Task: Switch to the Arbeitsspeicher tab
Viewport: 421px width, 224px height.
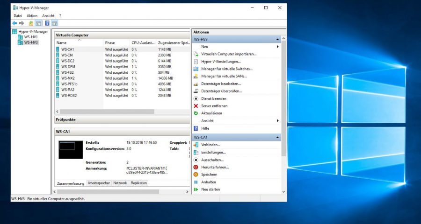Action: (x=99, y=183)
